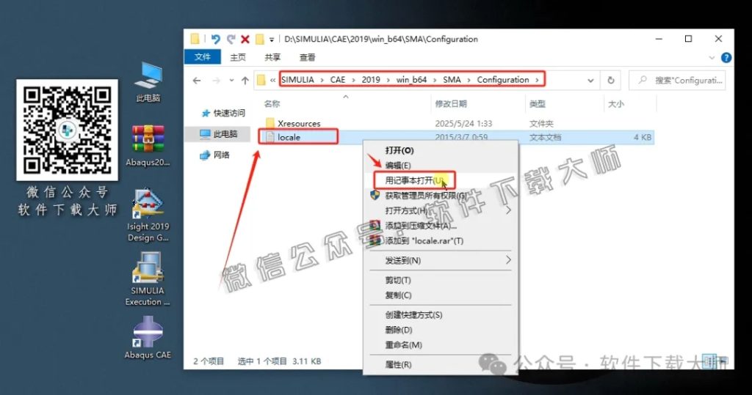Image resolution: width=752 pixels, height=395 pixels.
Task: Click CAE in the address breadcrumb
Action: pos(338,80)
